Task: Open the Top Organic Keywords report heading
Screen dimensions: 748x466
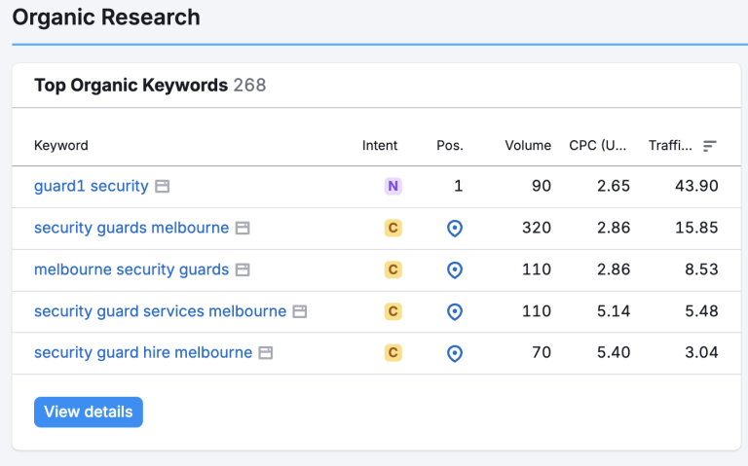Action: click(x=131, y=86)
